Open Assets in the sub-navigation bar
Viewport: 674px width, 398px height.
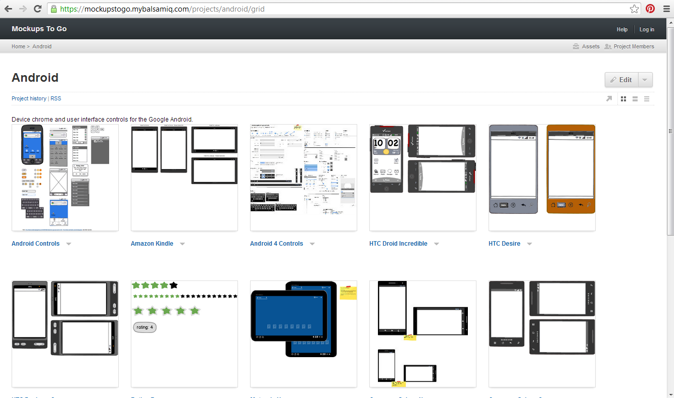coord(586,46)
